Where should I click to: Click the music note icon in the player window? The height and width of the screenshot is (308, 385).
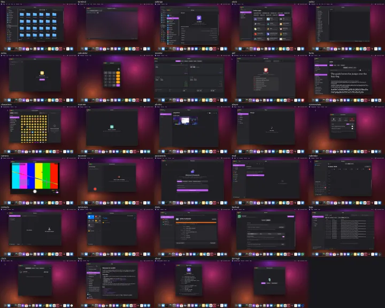point(272,128)
